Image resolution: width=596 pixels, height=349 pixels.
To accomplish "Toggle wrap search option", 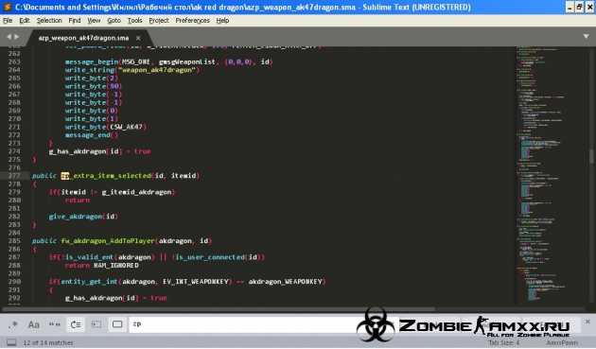I will [x=76, y=324].
